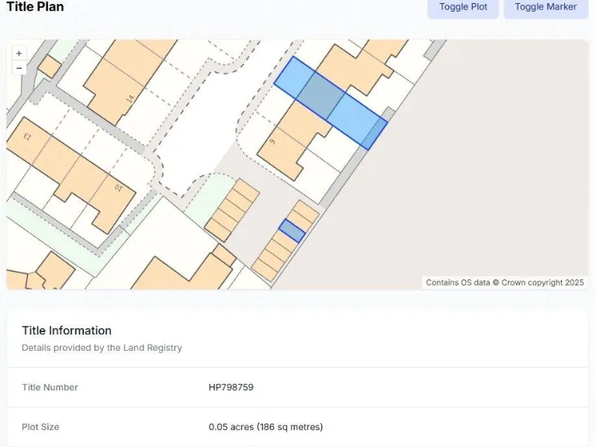This screenshot has height=447, width=596.
Task: Toggle the marker on the map
Action: pyautogui.click(x=546, y=7)
